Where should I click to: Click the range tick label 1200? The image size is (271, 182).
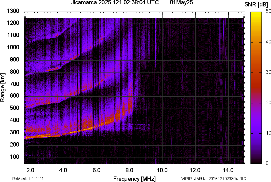pos(13,23)
